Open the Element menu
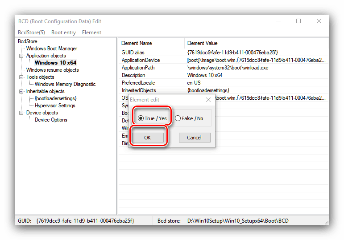Image resolution: width=344 pixels, height=240 pixels. (91, 33)
